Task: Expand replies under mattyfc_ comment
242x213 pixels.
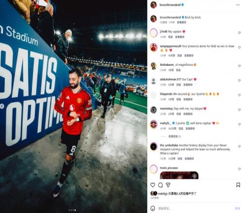Action: click(175, 137)
